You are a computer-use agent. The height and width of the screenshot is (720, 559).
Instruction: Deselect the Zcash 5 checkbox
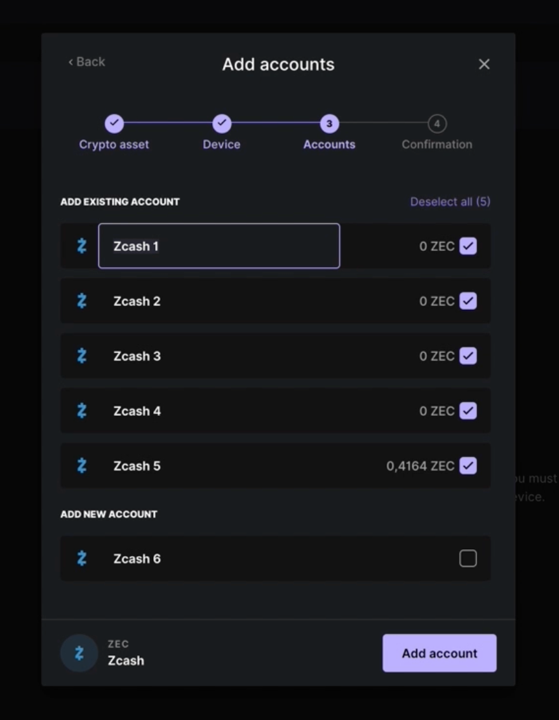point(468,465)
